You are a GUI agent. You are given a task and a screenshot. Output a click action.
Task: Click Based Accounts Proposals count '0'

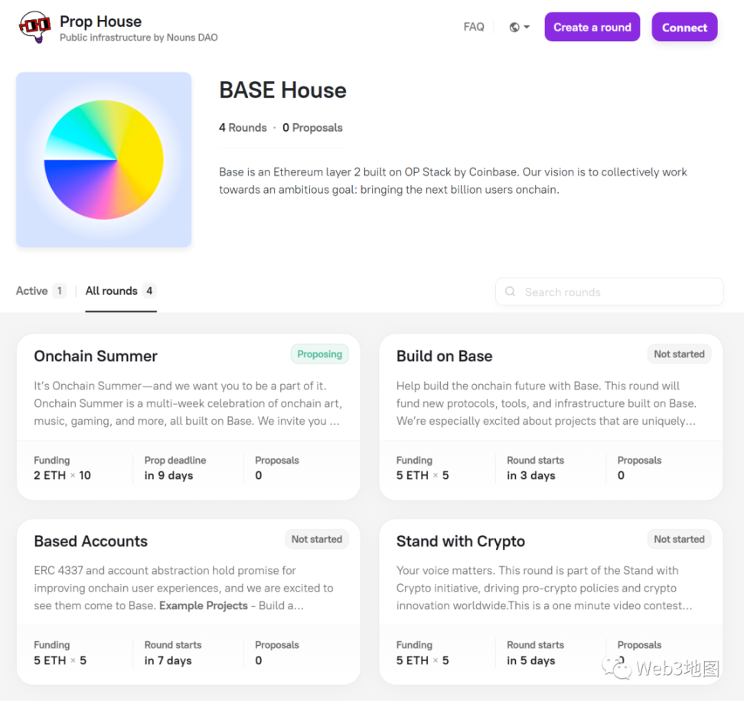coord(259,660)
